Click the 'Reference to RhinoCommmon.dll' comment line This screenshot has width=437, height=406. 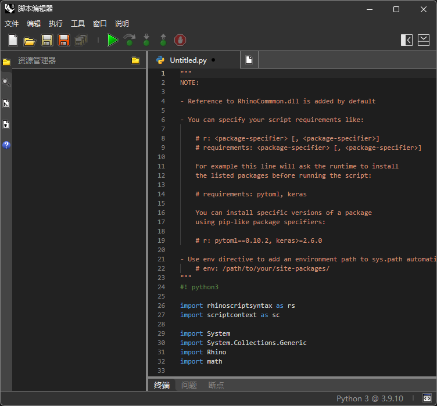pos(278,101)
